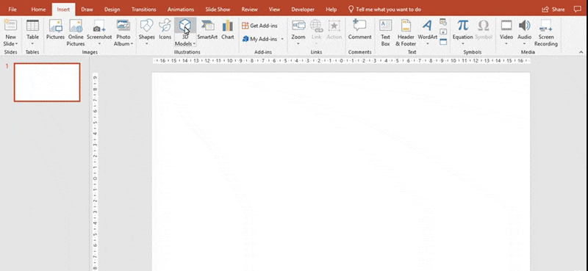Viewport: 588px width, 271px height.
Task: Open the Help tab
Action: click(331, 10)
